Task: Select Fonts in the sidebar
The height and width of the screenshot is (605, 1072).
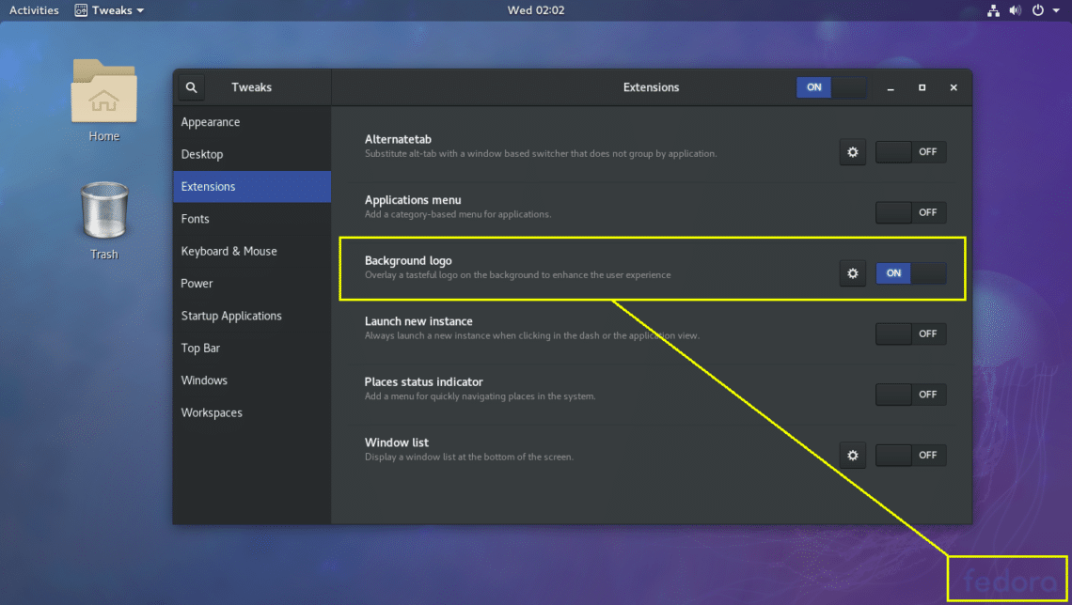Action: tap(195, 218)
